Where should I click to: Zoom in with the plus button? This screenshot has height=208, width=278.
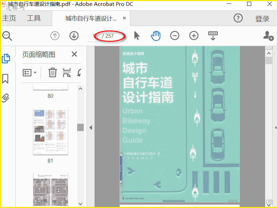click(194, 36)
